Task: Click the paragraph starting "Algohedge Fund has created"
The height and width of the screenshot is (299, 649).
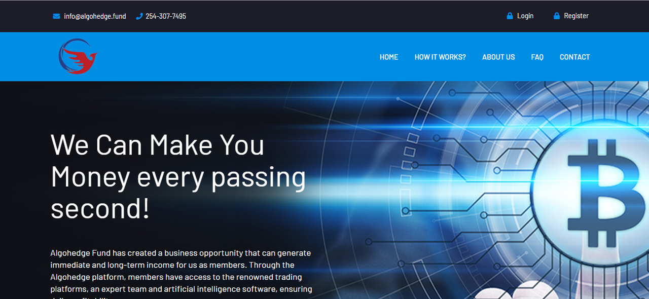Action: [181, 274]
